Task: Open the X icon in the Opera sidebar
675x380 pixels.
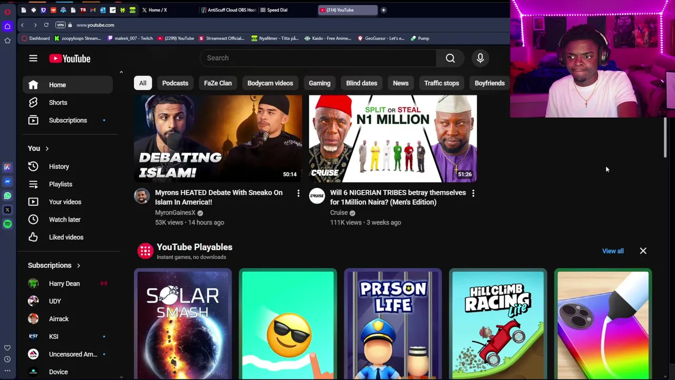Action: coord(7,210)
